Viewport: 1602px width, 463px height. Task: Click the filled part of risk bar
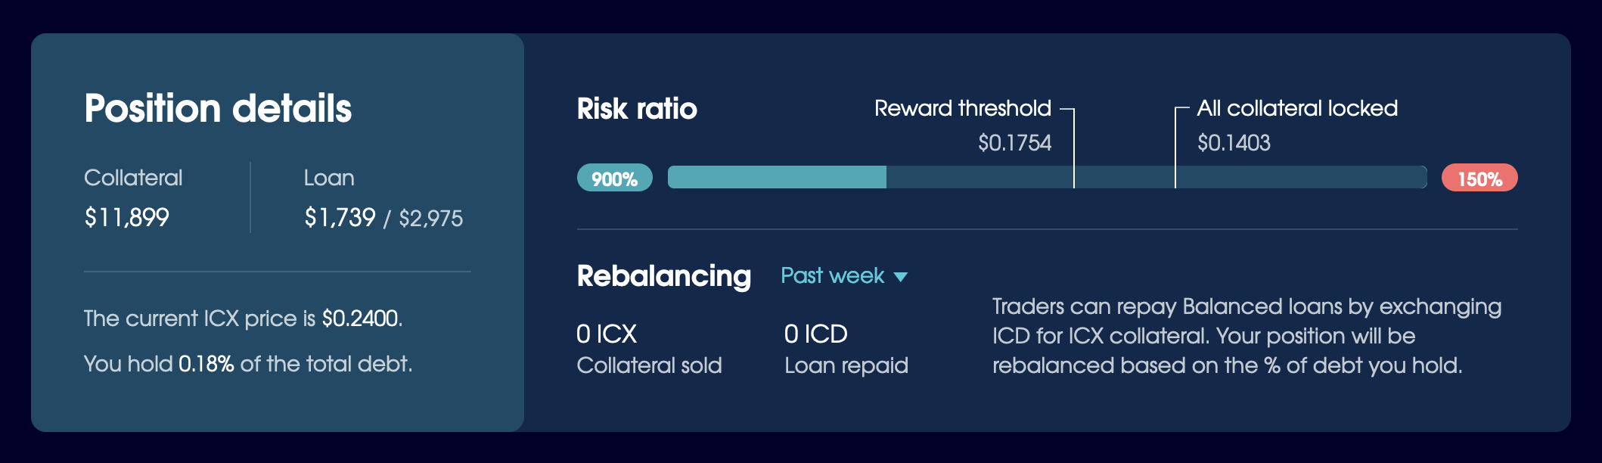pos(777,177)
